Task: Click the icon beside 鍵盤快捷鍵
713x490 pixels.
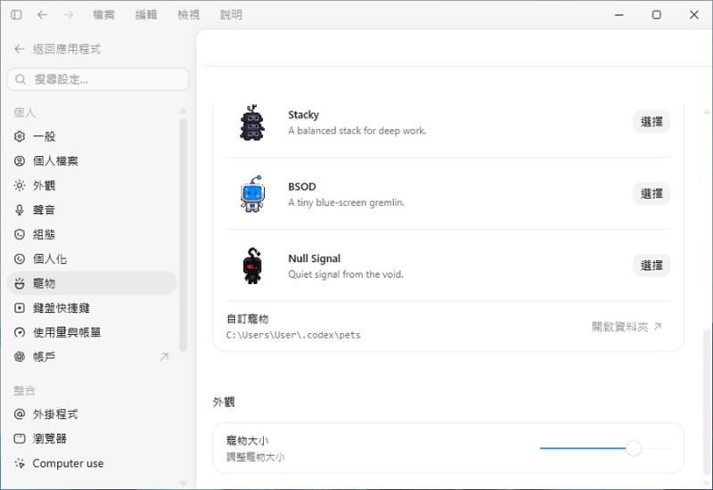Action: click(x=20, y=308)
